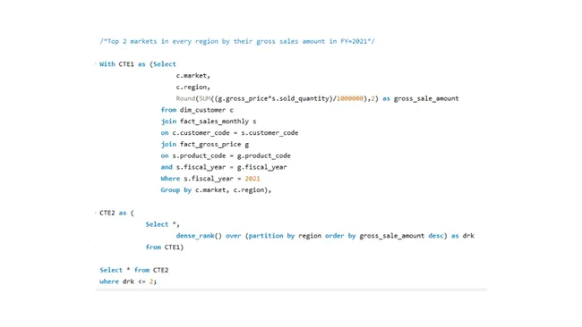Click the 'Group by c.market, c.region),' line
Screen dimensions: 582x327
[x=216, y=190]
